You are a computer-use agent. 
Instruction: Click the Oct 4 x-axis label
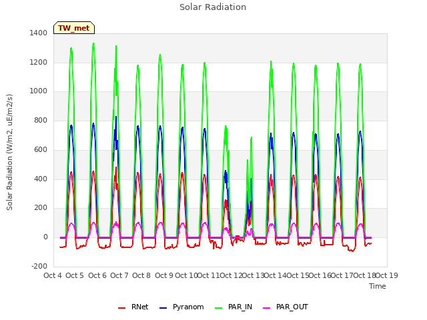click(53, 275)
